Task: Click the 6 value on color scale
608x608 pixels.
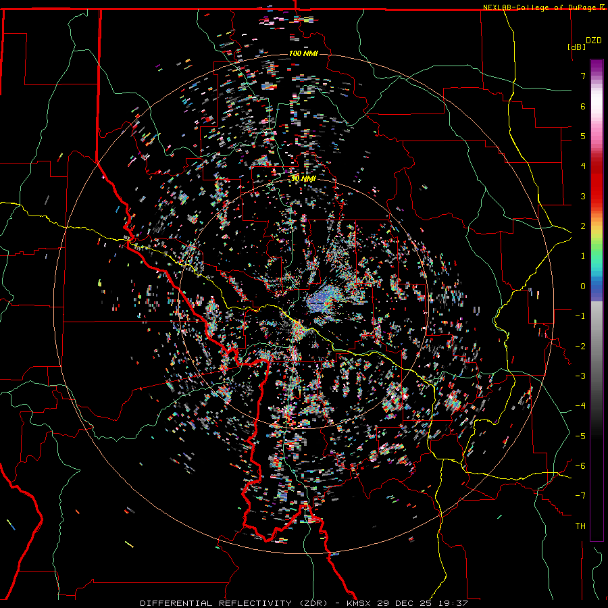Action: (583, 106)
